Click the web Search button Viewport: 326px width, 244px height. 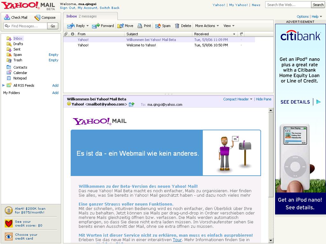pos(318,5)
